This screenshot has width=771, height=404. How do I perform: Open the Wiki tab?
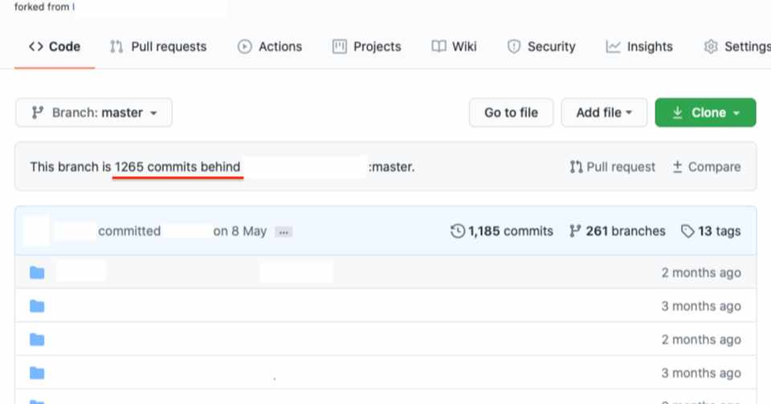click(454, 47)
